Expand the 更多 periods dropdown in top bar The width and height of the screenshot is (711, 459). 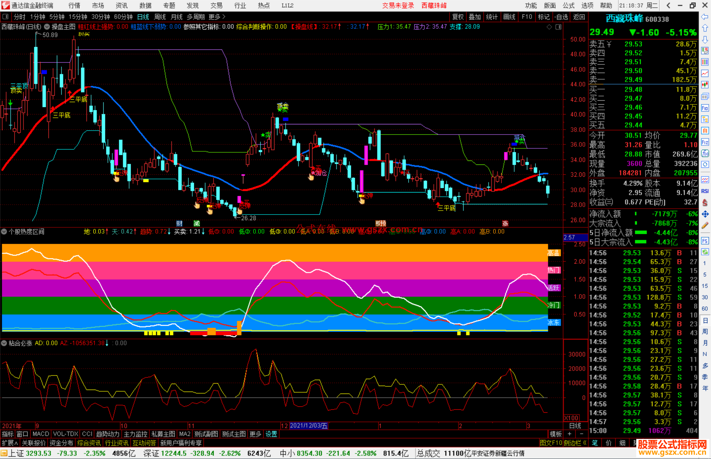(x=217, y=17)
